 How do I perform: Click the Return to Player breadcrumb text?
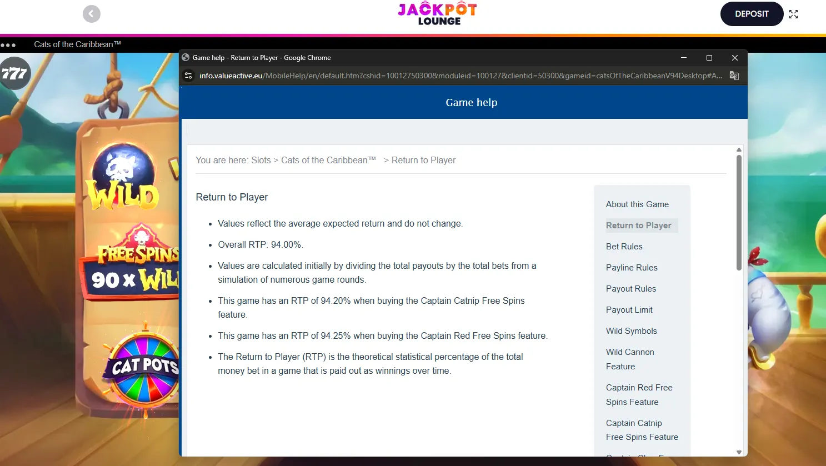pyautogui.click(x=423, y=161)
